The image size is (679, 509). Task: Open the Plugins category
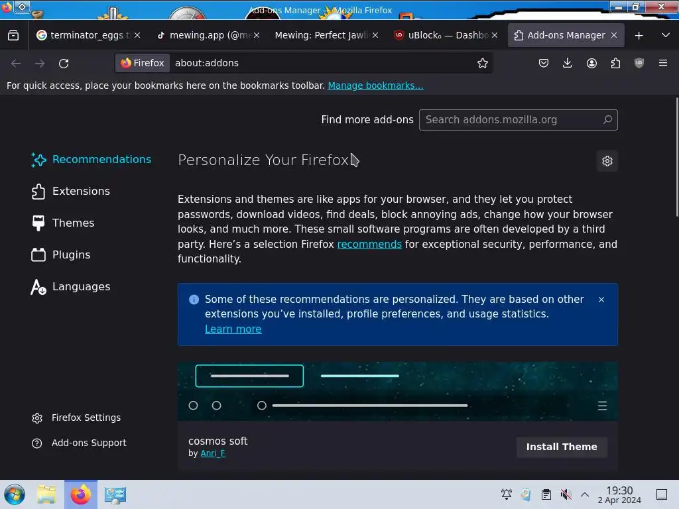61,255
